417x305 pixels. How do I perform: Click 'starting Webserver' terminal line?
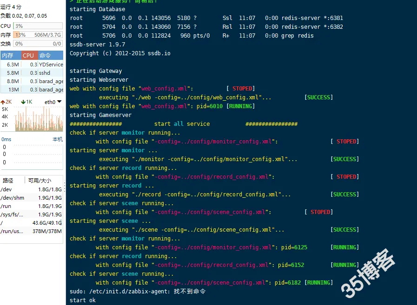click(x=99, y=80)
